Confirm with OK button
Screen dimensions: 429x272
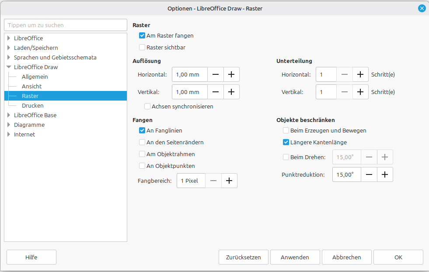398,257
